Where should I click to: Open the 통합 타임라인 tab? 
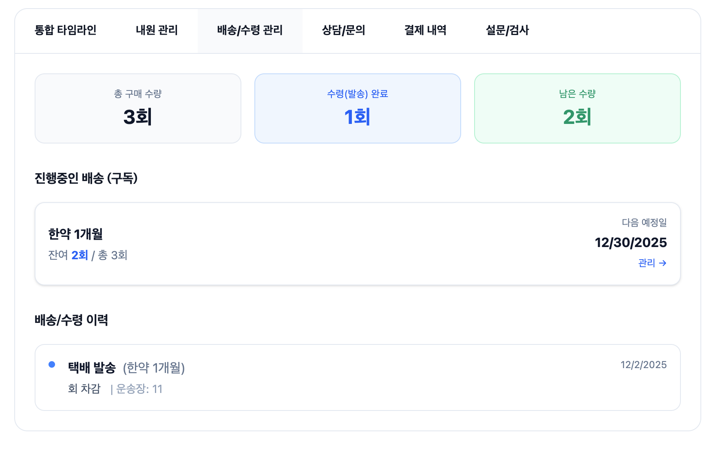(x=65, y=30)
